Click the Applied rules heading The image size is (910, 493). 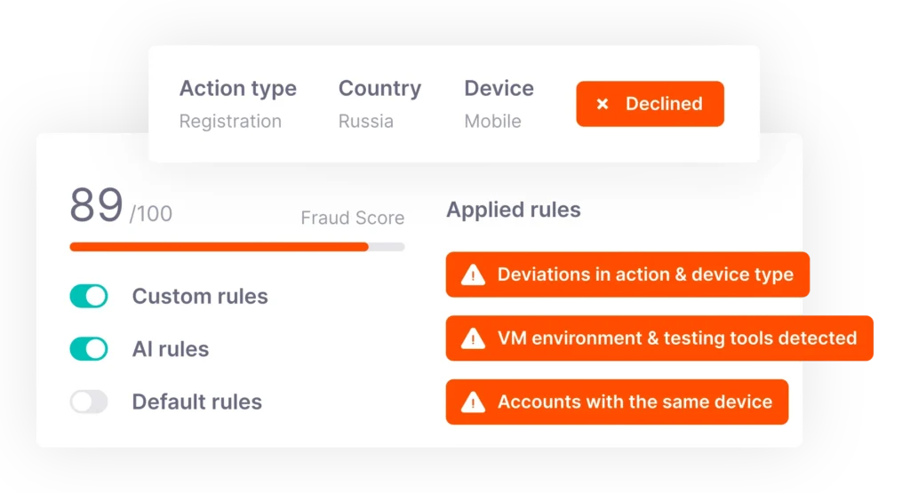(x=513, y=211)
